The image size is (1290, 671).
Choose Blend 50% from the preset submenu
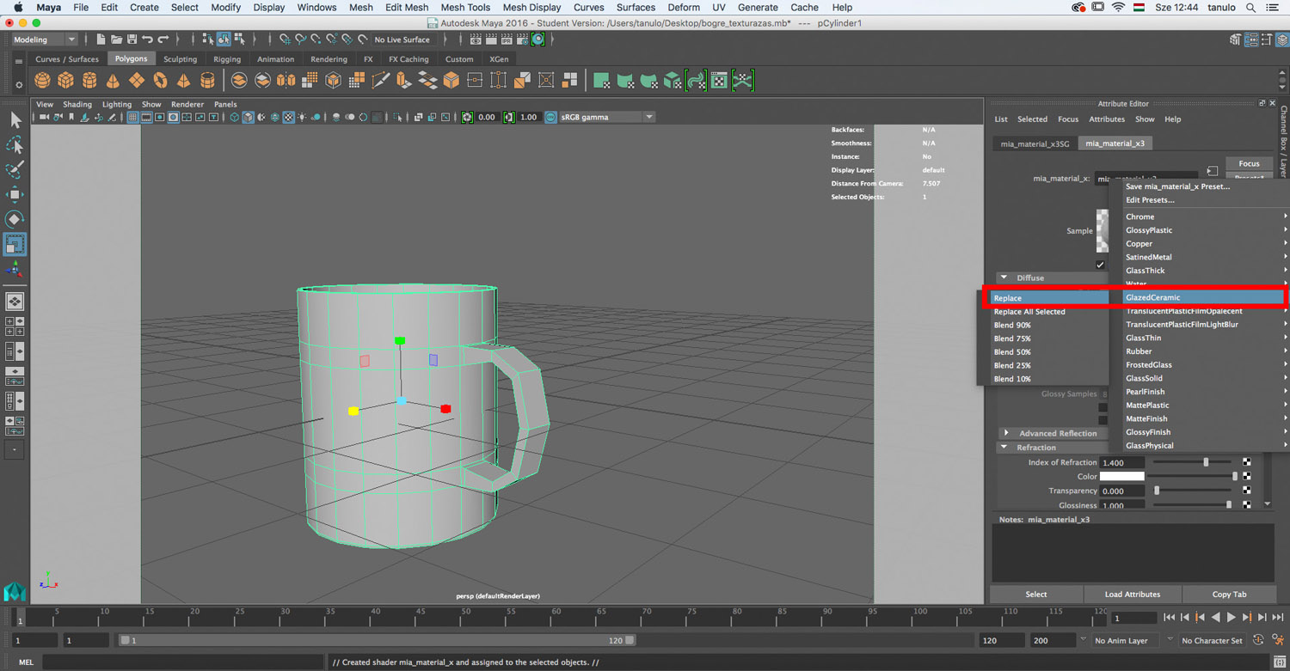pyautogui.click(x=1012, y=352)
